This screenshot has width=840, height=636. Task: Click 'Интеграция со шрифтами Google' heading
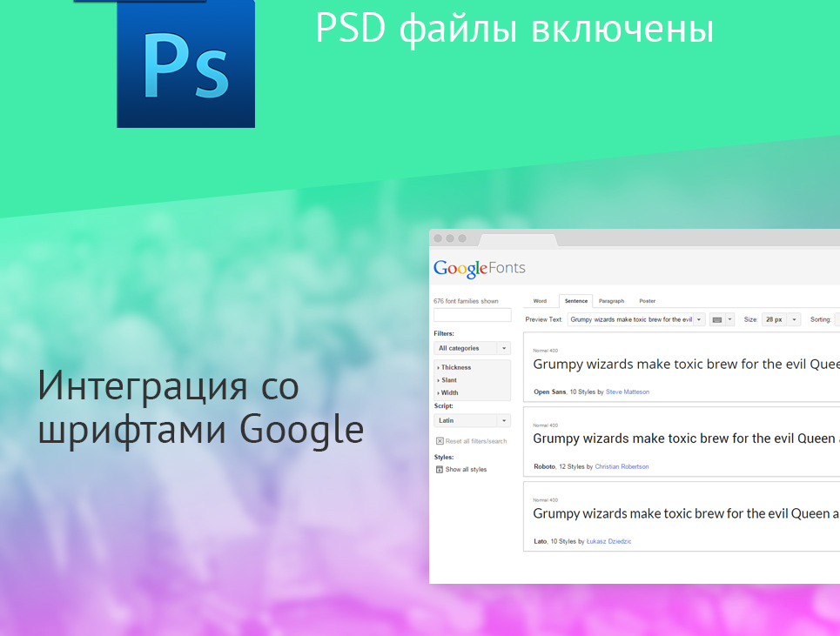click(x=201, y=408)
